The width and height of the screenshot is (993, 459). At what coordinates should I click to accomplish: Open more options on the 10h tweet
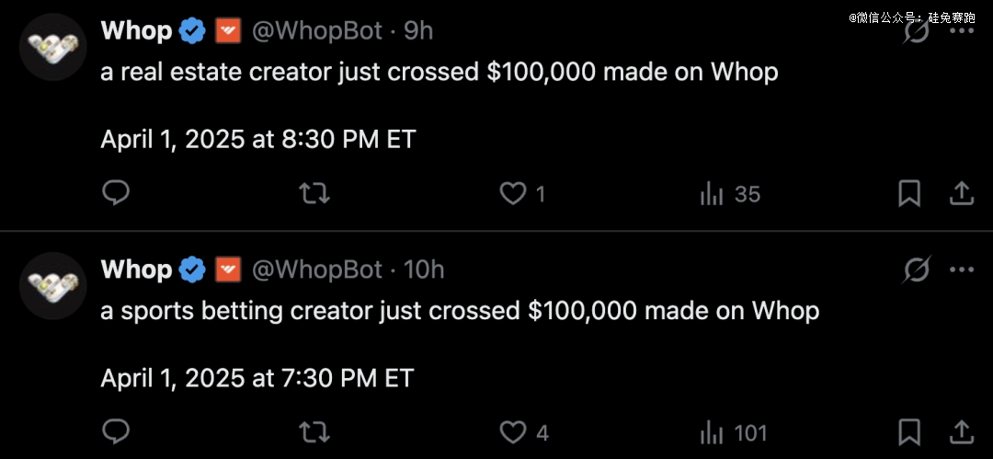point(962,270)
